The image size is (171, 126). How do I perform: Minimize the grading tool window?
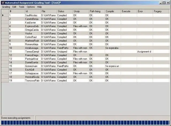(160, 3)
